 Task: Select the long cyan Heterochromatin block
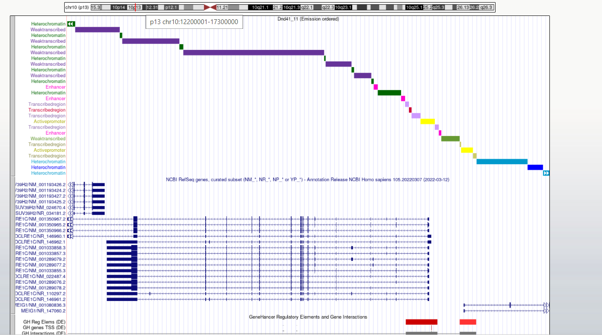pos(502,162)
